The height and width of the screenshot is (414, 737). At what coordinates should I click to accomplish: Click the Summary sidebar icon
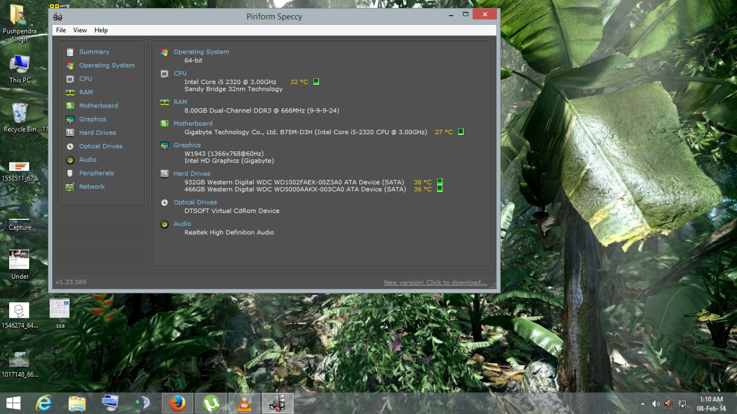pos(70,52)
